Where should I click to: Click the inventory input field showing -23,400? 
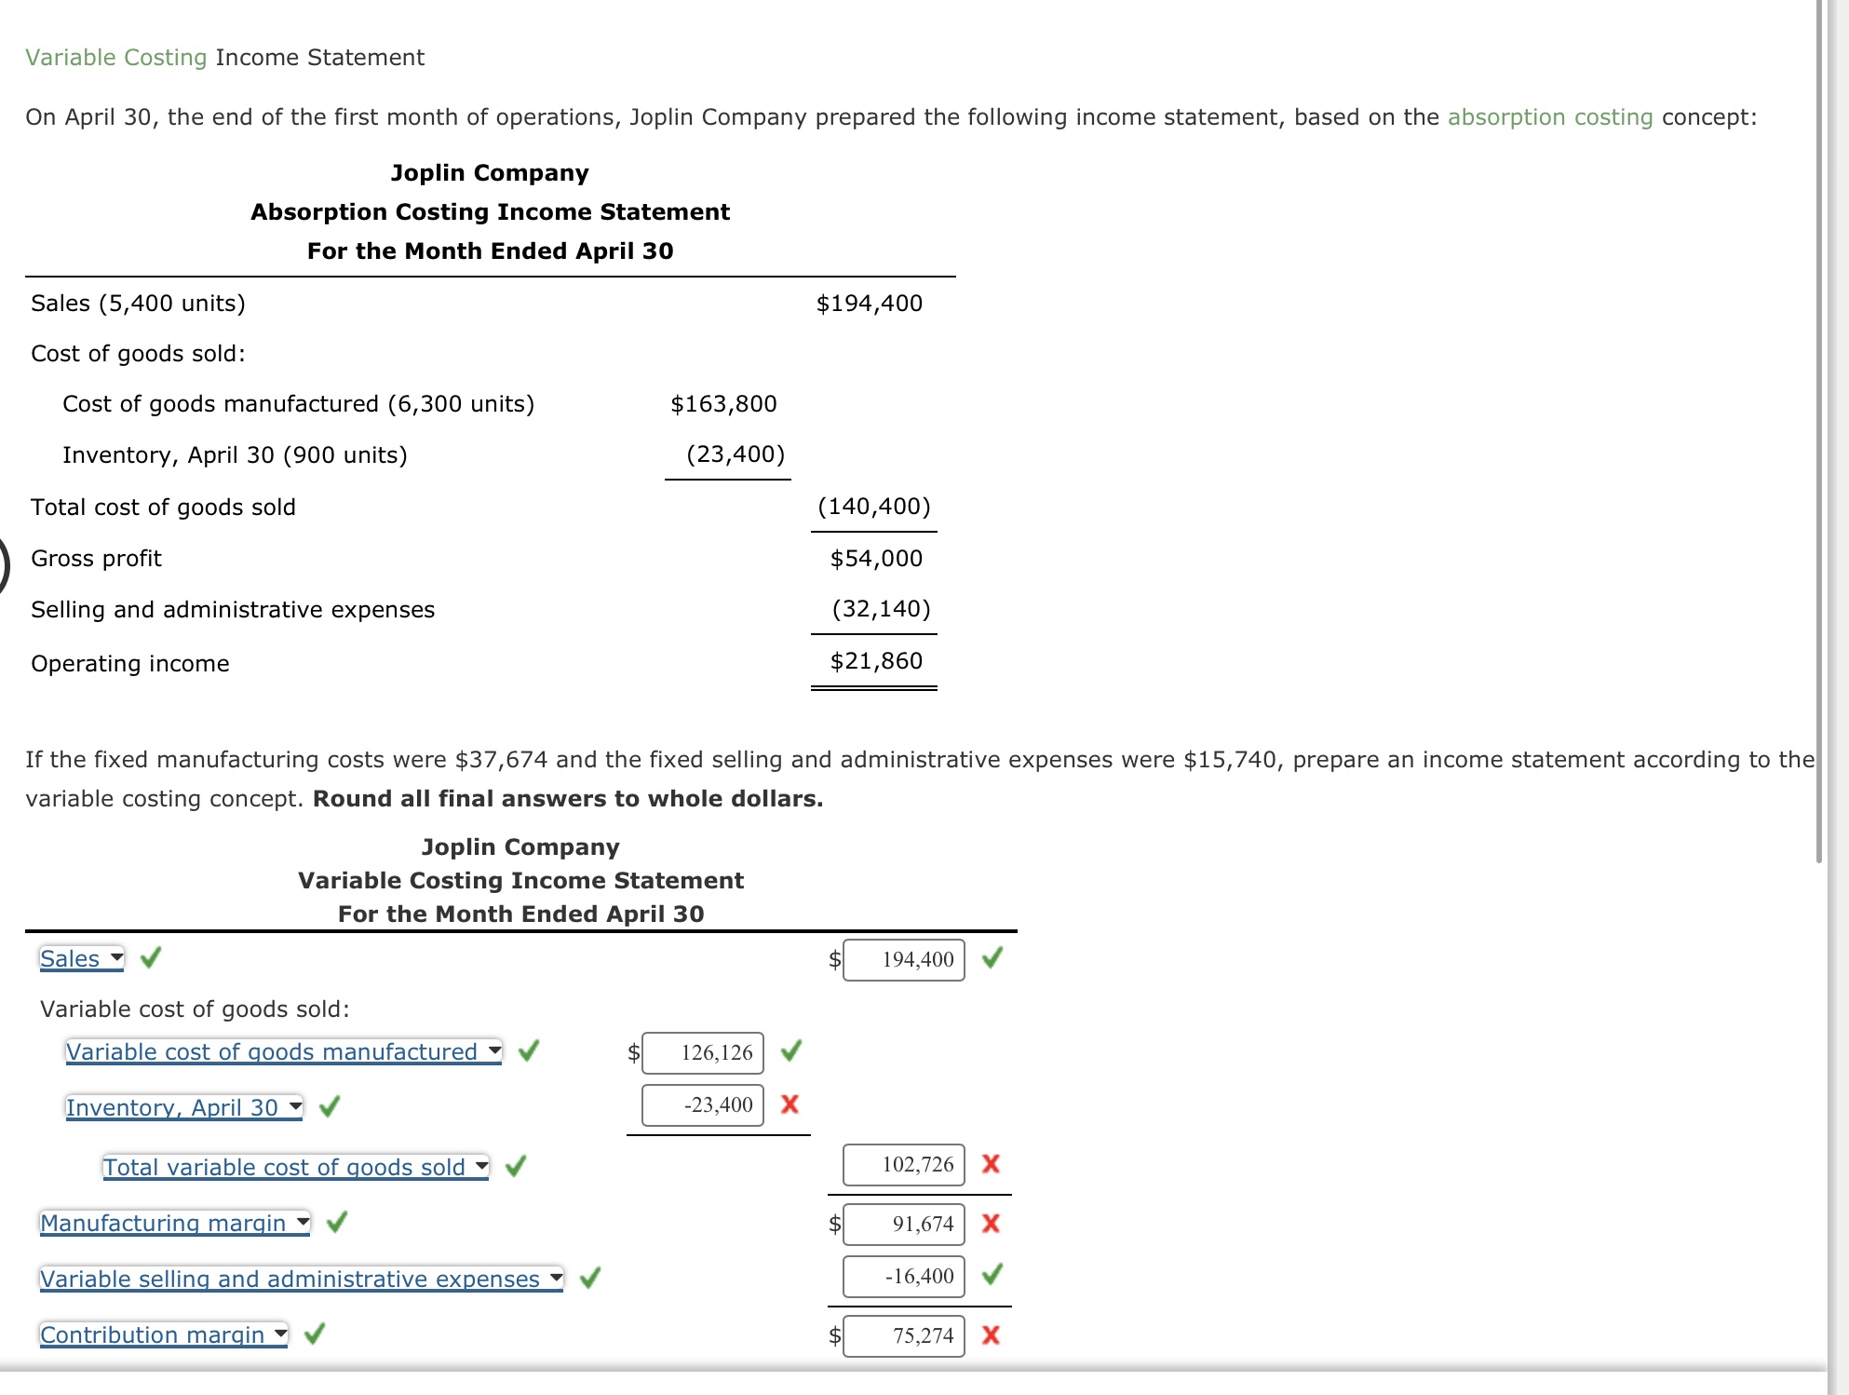pyautogui.click(x=703, y=1104)
